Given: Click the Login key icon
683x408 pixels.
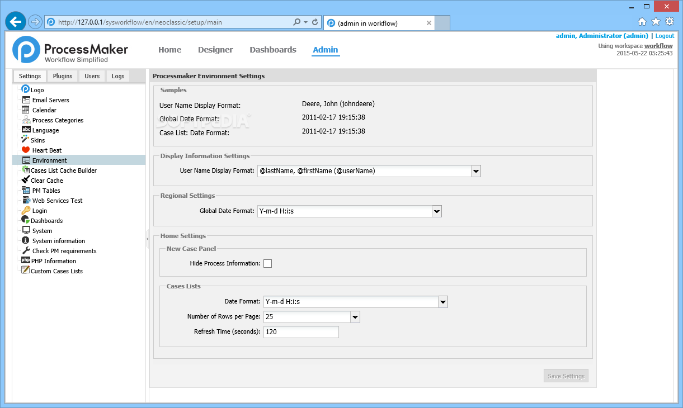Looking at the screenshot, I should 26,211.
